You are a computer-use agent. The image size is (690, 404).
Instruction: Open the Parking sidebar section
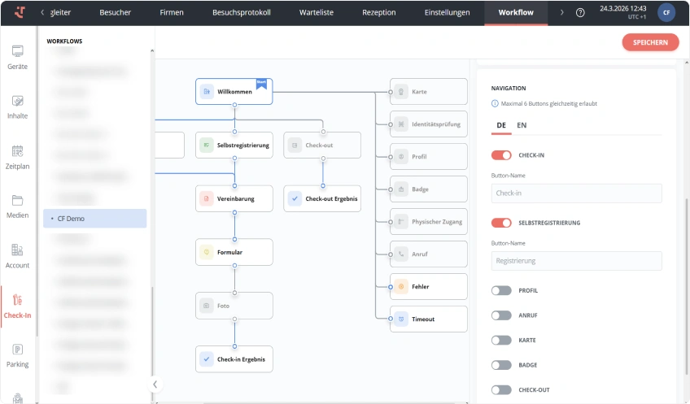[x=18, y=356]
